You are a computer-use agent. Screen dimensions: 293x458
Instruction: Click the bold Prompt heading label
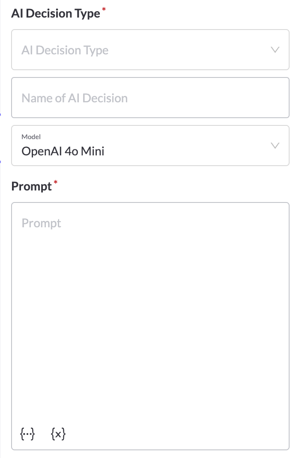[32, 186]
